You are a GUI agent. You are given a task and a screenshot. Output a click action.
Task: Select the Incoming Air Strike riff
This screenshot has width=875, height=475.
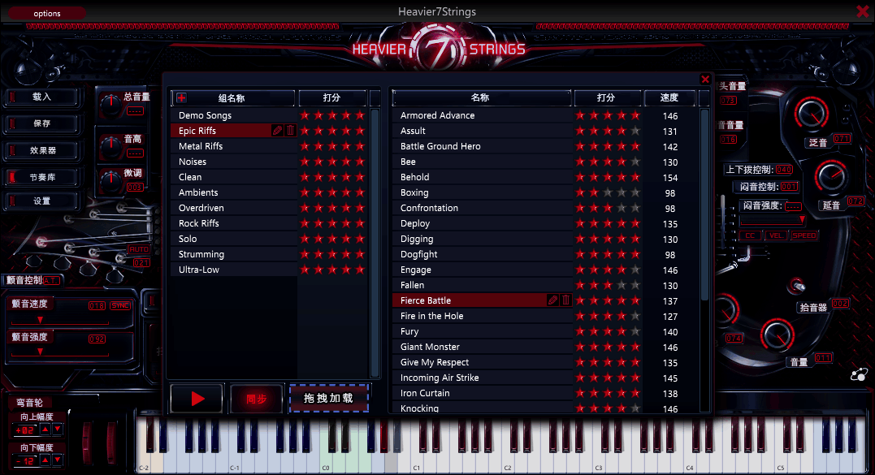[x=483, y=378]
